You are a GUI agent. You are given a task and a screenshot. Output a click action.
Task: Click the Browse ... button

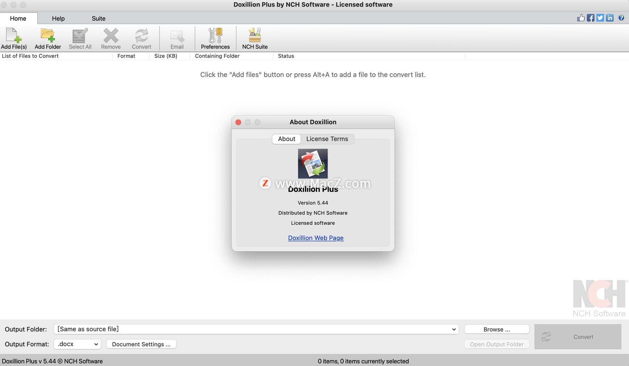tap(497, 329)
